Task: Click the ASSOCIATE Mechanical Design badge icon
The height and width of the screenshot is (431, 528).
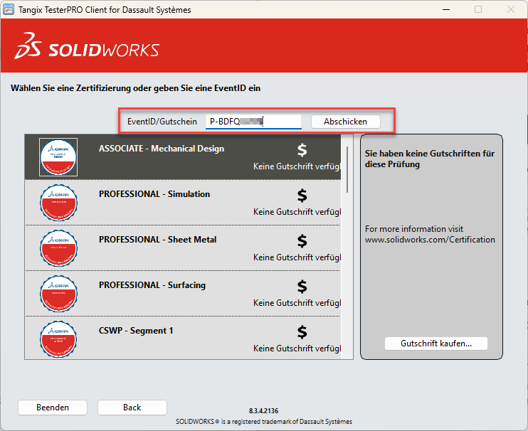Action: click(x=58, y=156)
